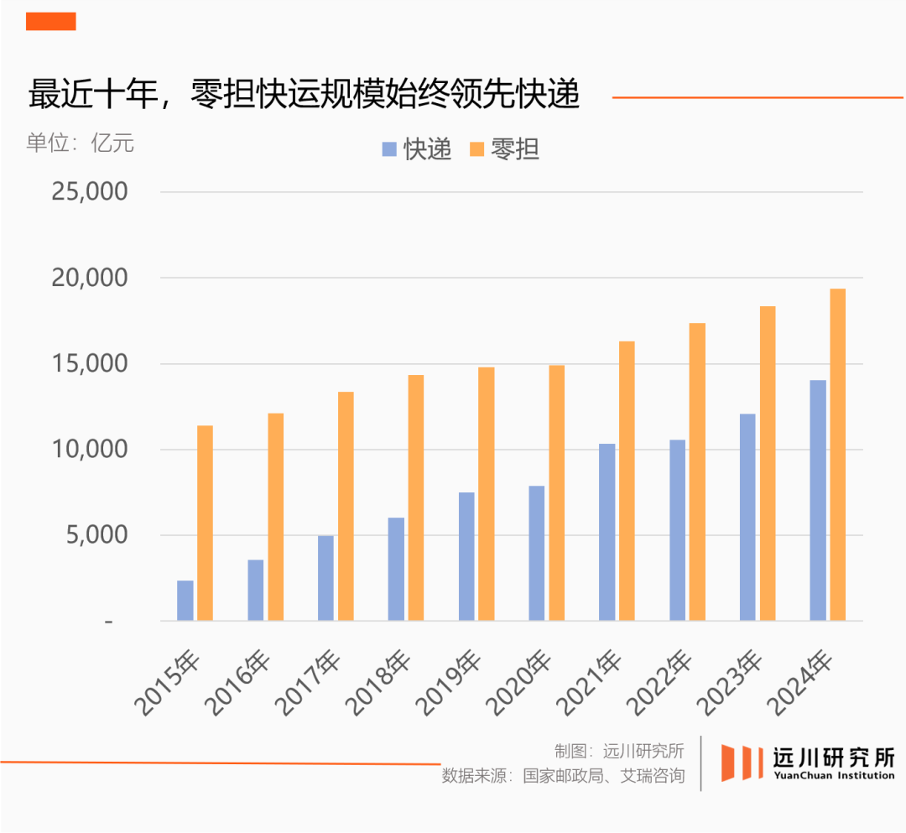
Task: Click the 2016年 x-axis label
Action: 237,683
